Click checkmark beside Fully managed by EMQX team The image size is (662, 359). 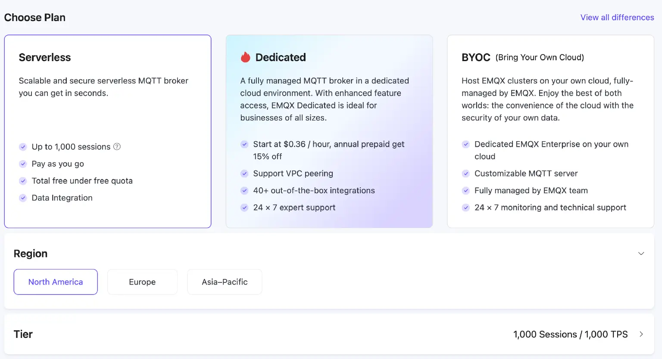[465, 191]
